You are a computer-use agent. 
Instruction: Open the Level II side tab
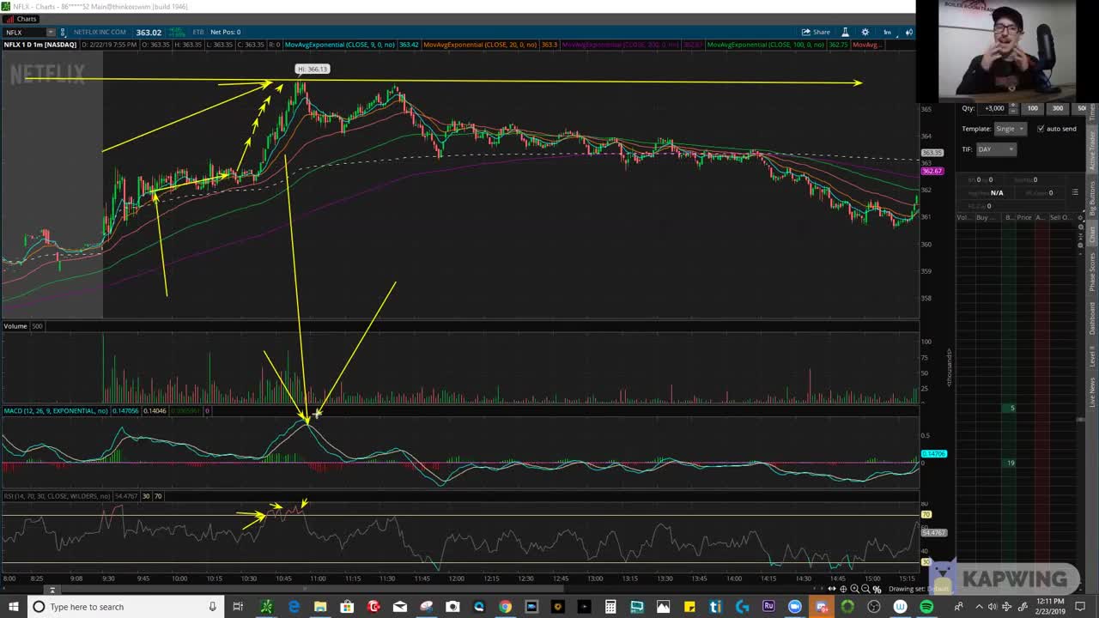(1092, 356)
